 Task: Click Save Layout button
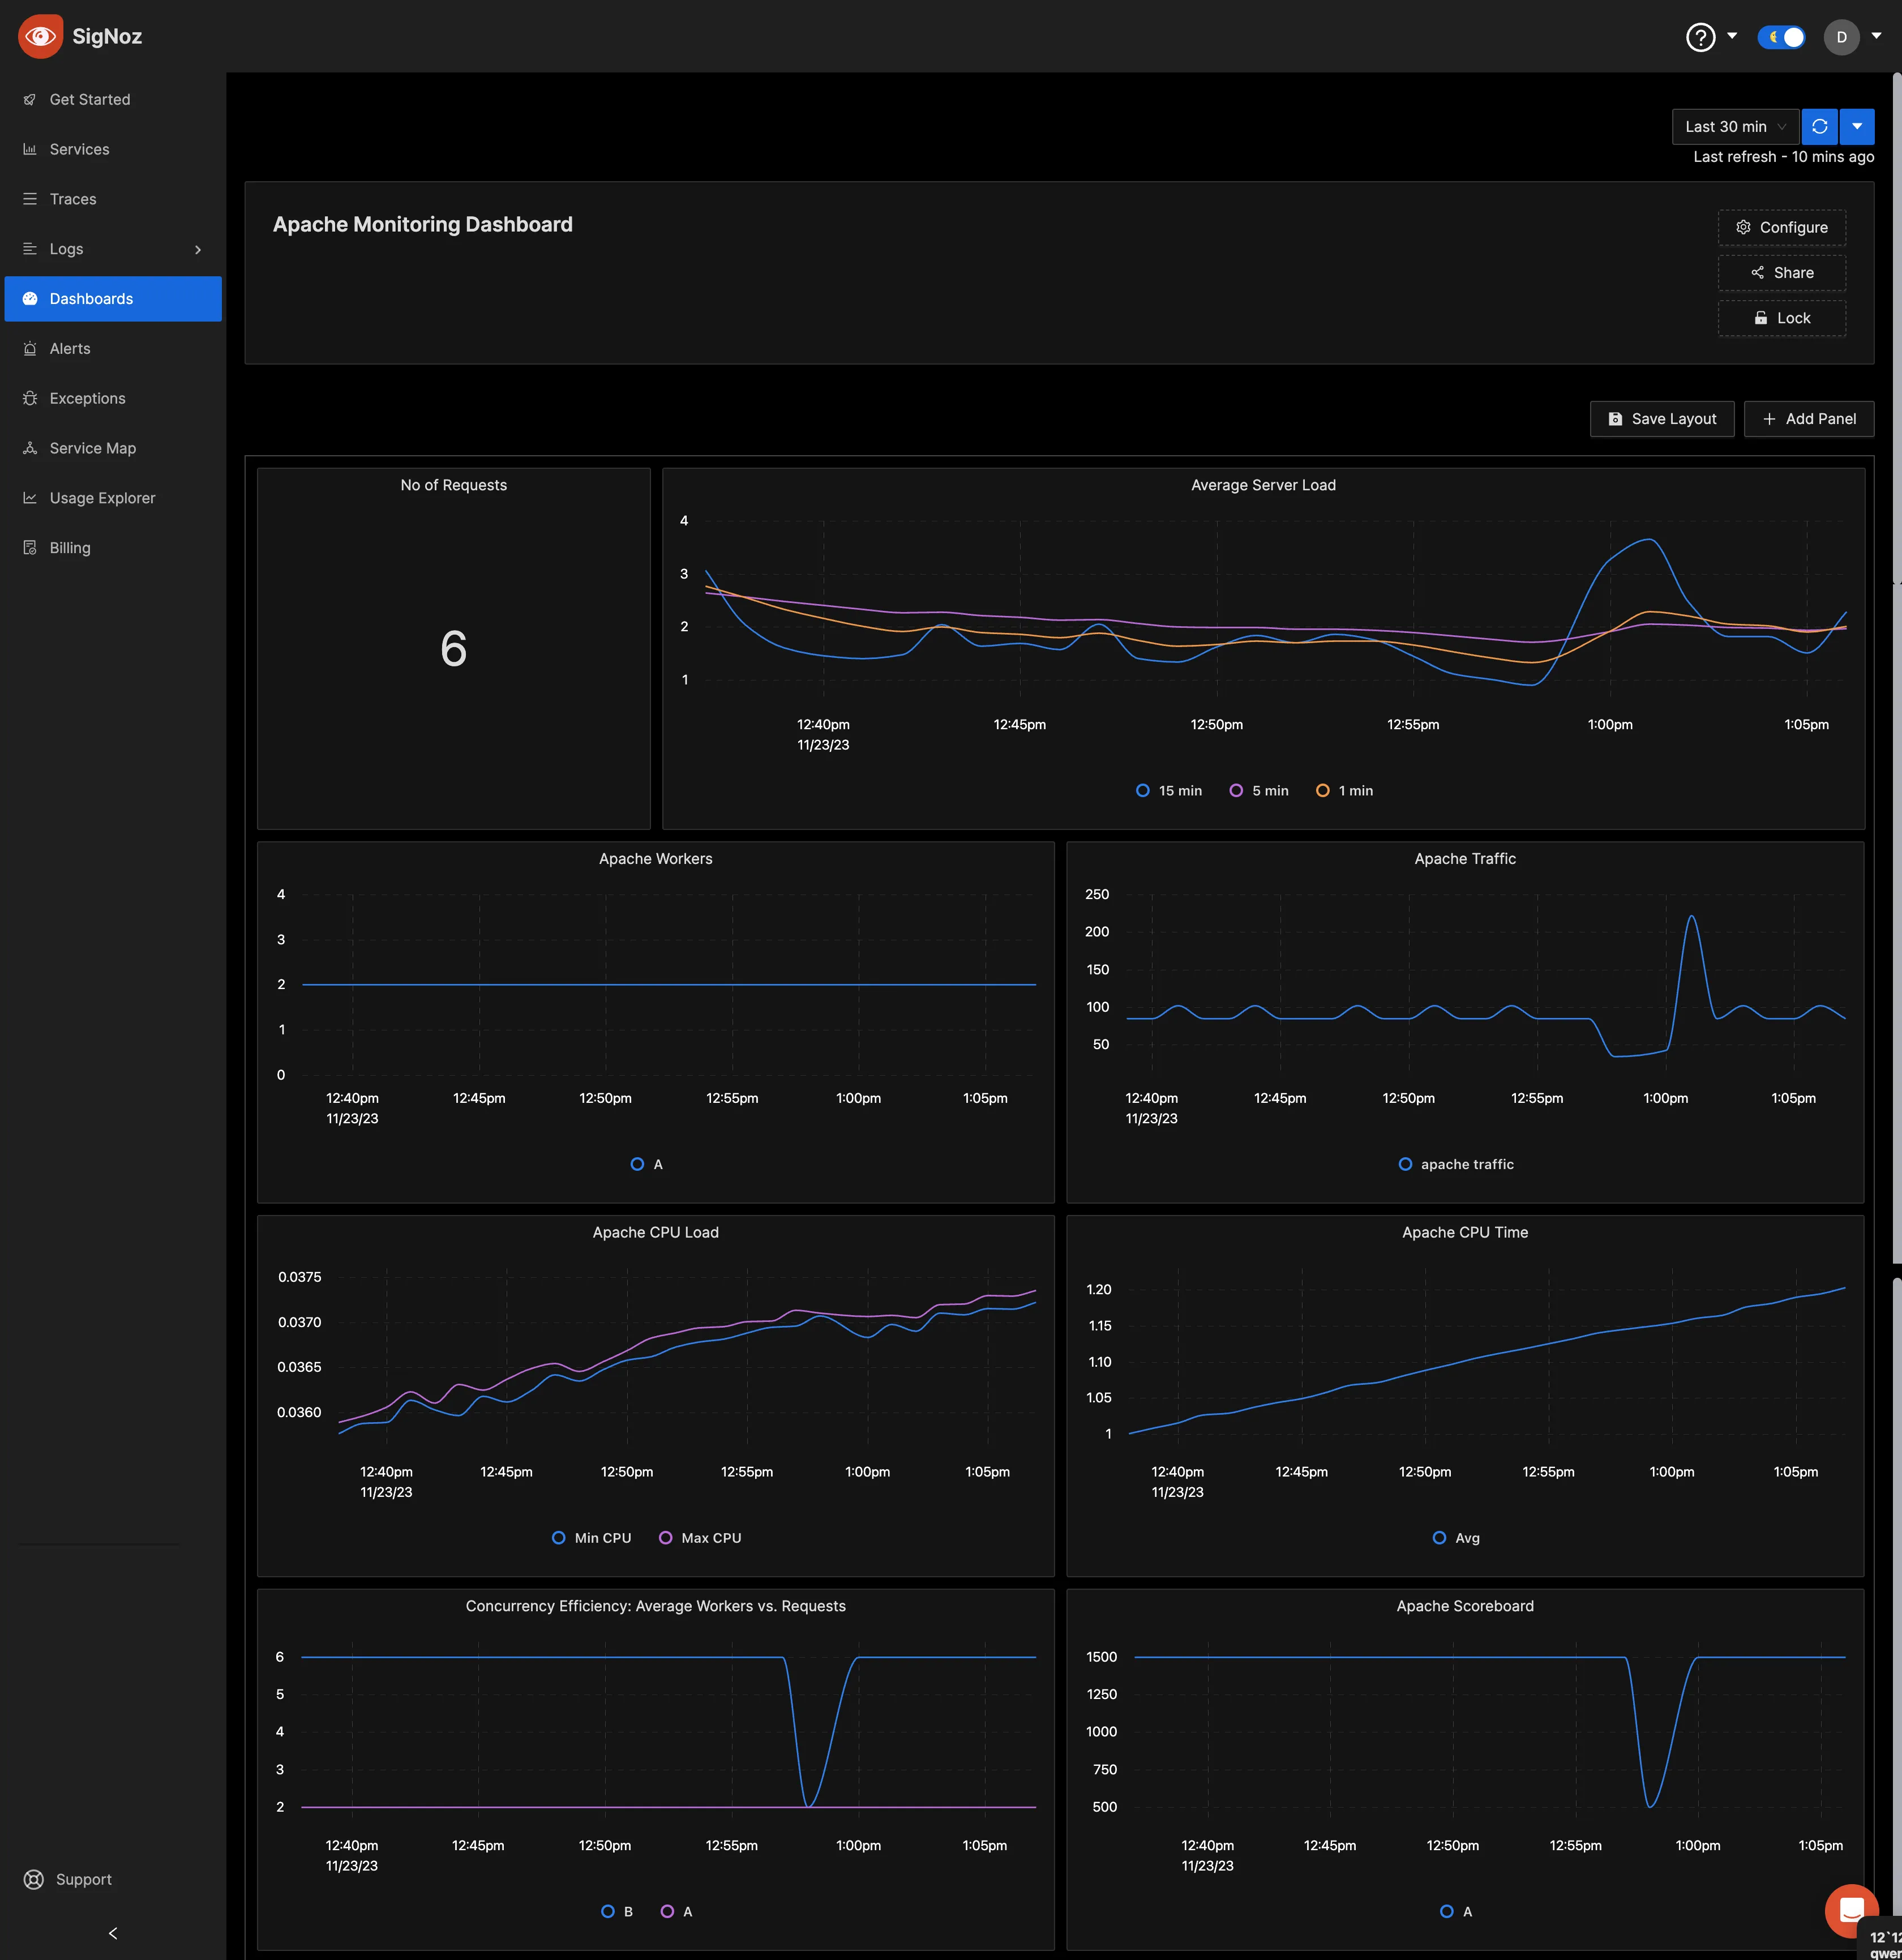1662,419
